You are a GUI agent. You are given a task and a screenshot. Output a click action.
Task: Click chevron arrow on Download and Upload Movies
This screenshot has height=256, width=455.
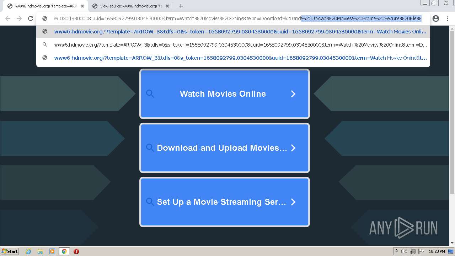click(293, 148)
